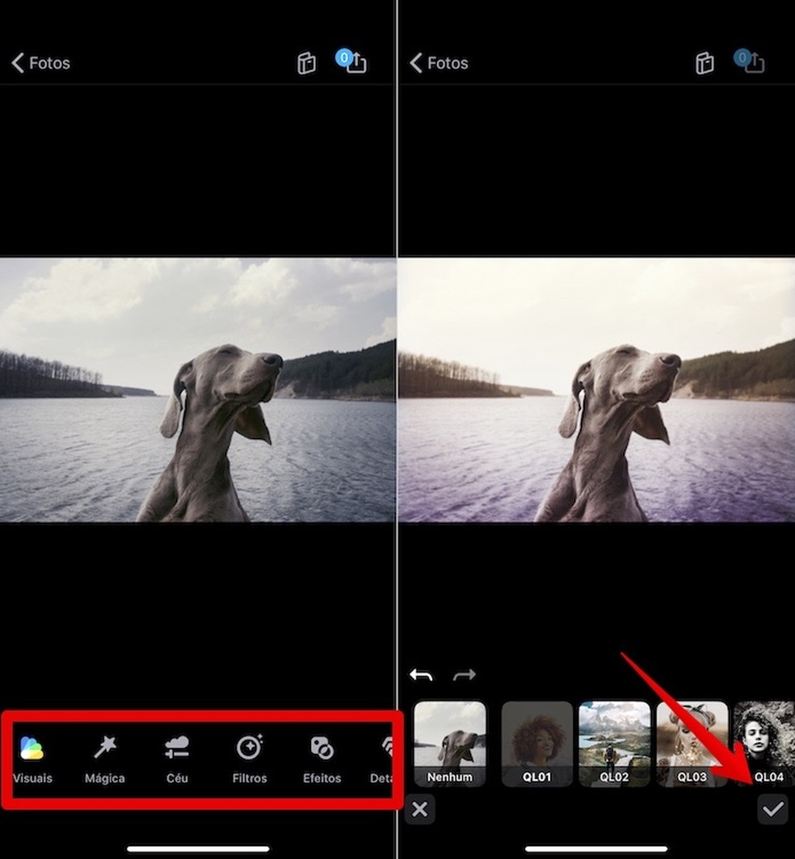Select the Visuais tool
The image size is (795, 859).
tap(32, 760)
